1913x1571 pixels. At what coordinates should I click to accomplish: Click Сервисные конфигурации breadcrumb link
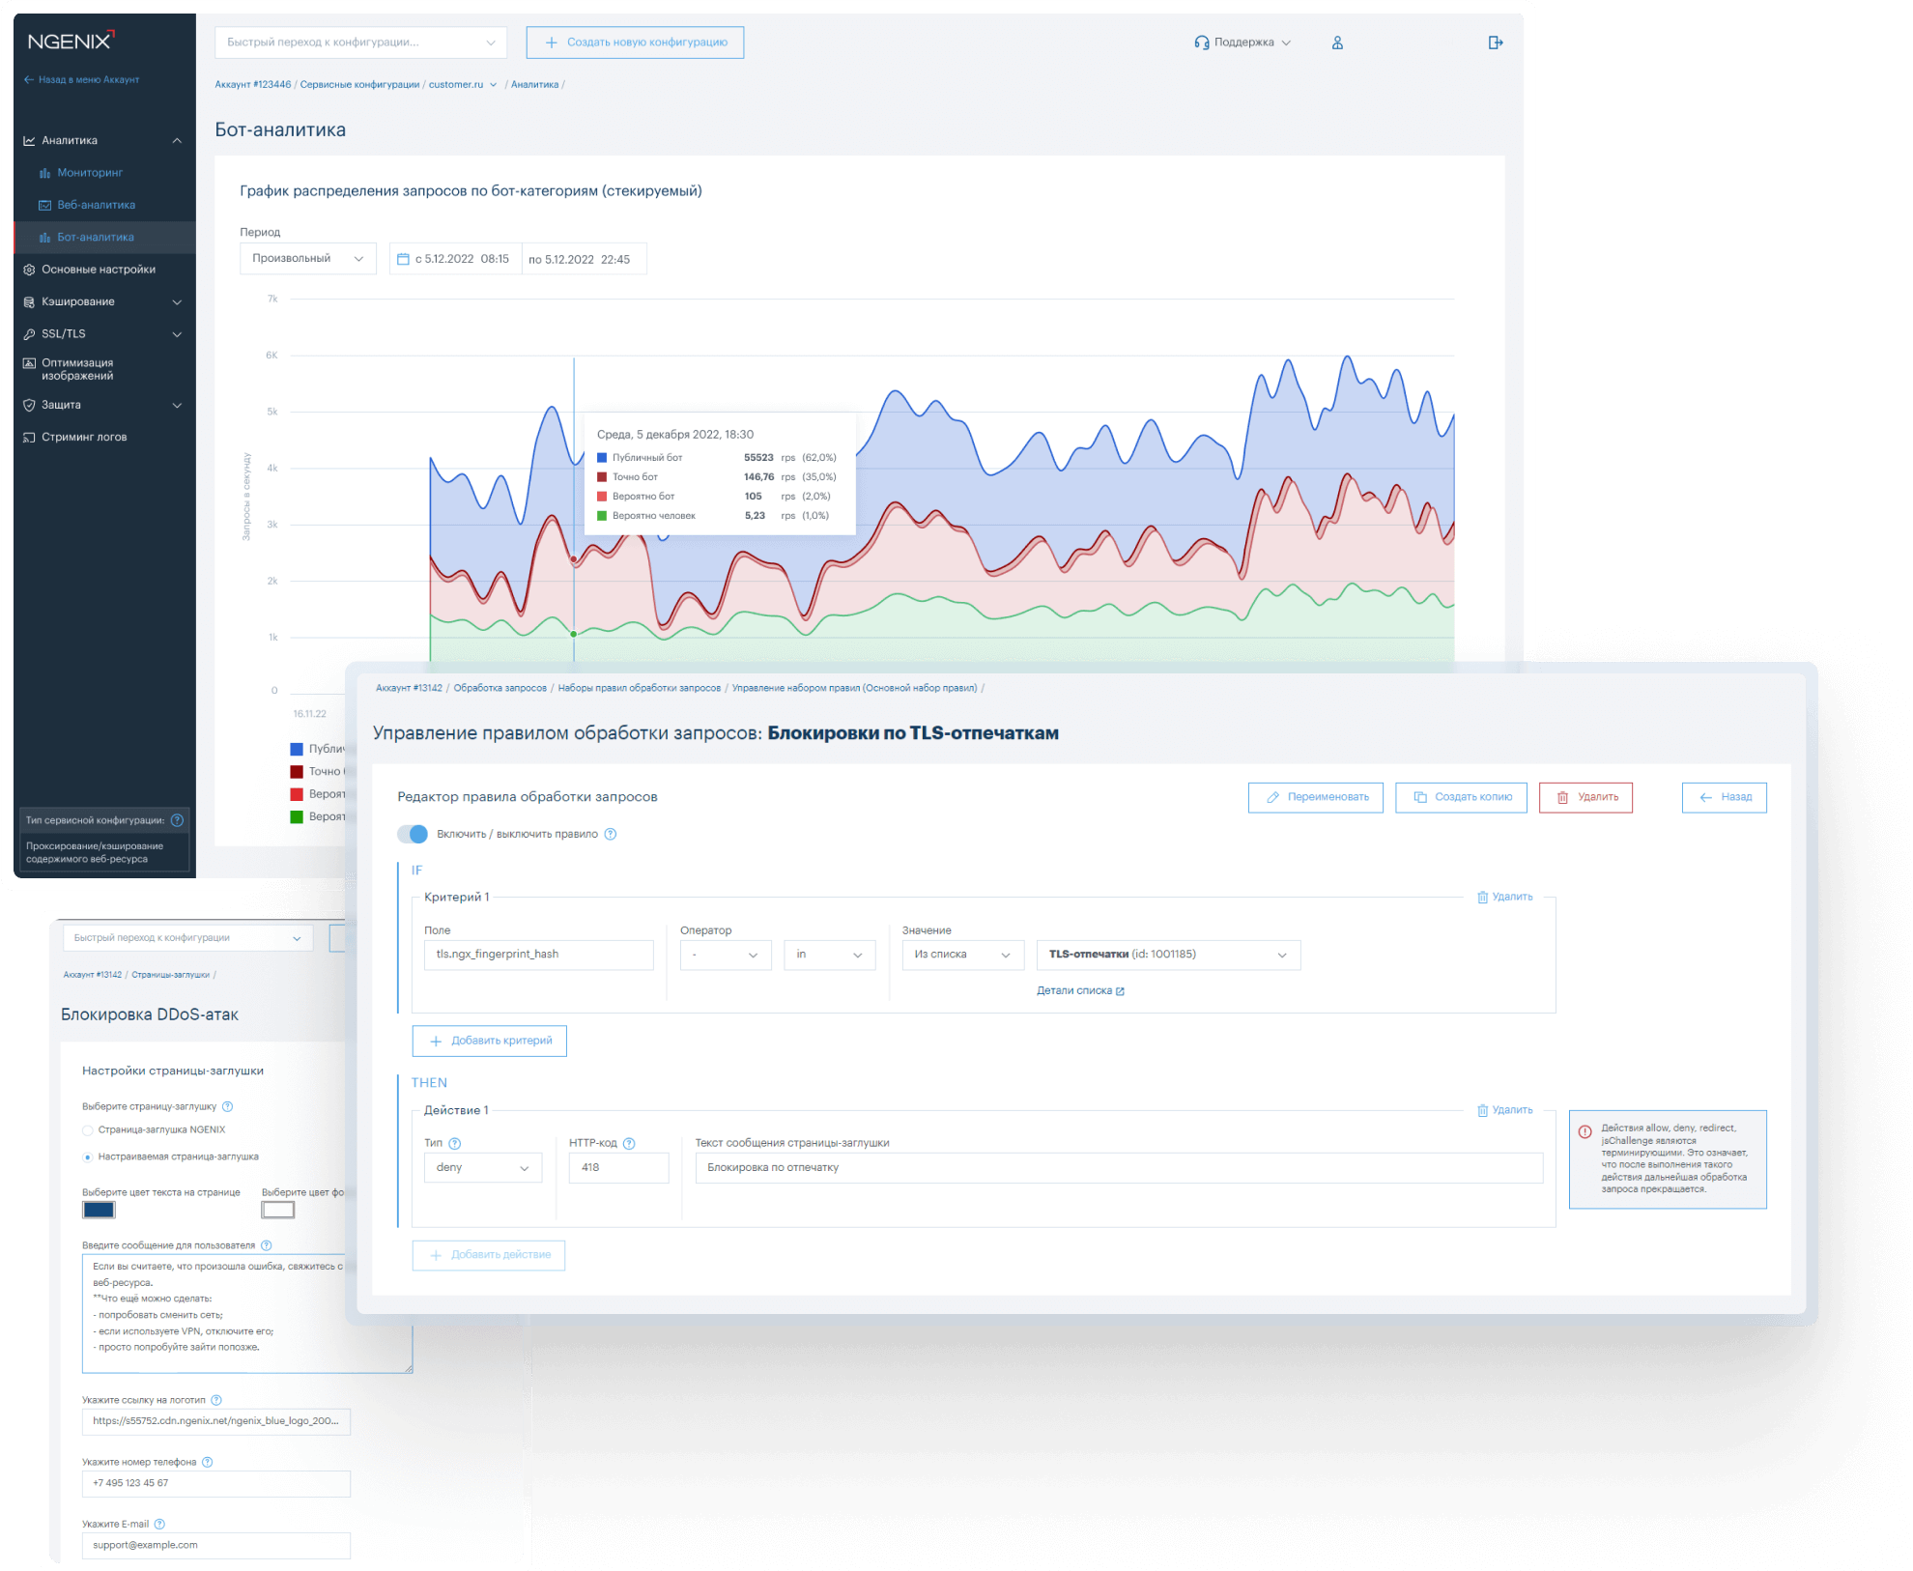(x=359, y=85)
